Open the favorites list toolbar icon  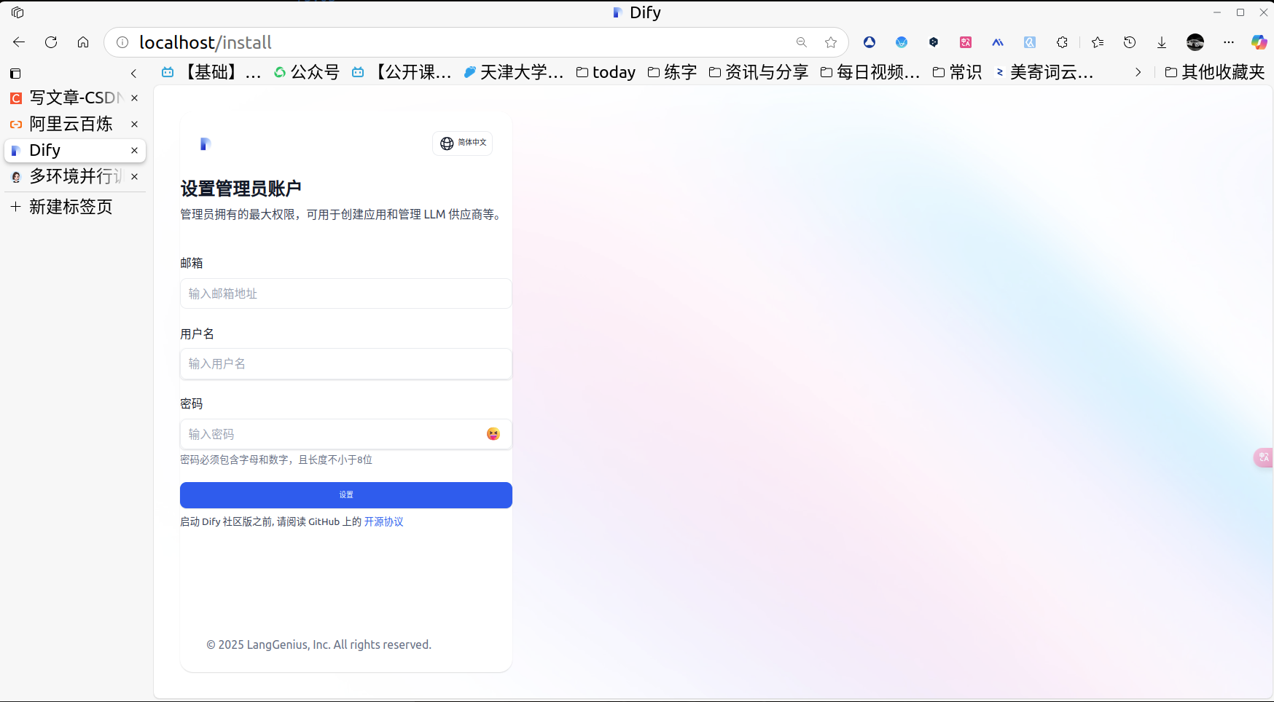(x=1098, y=42)
